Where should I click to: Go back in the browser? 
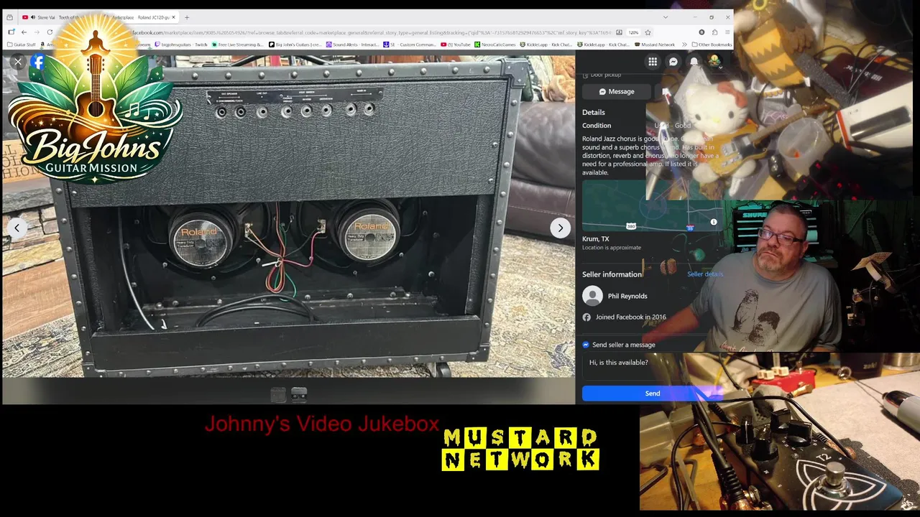pos(24,32)
